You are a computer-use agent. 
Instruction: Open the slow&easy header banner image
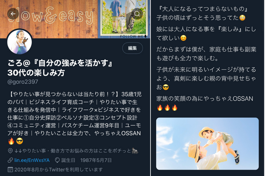75,19
